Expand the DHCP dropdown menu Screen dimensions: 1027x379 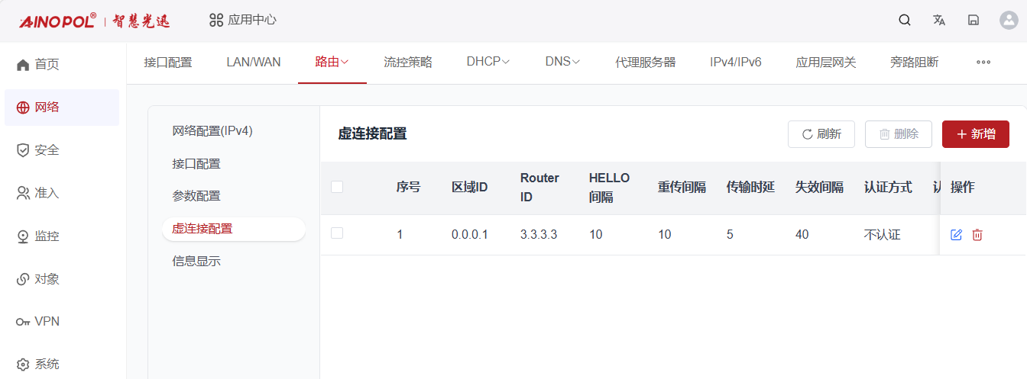point(488,63)
